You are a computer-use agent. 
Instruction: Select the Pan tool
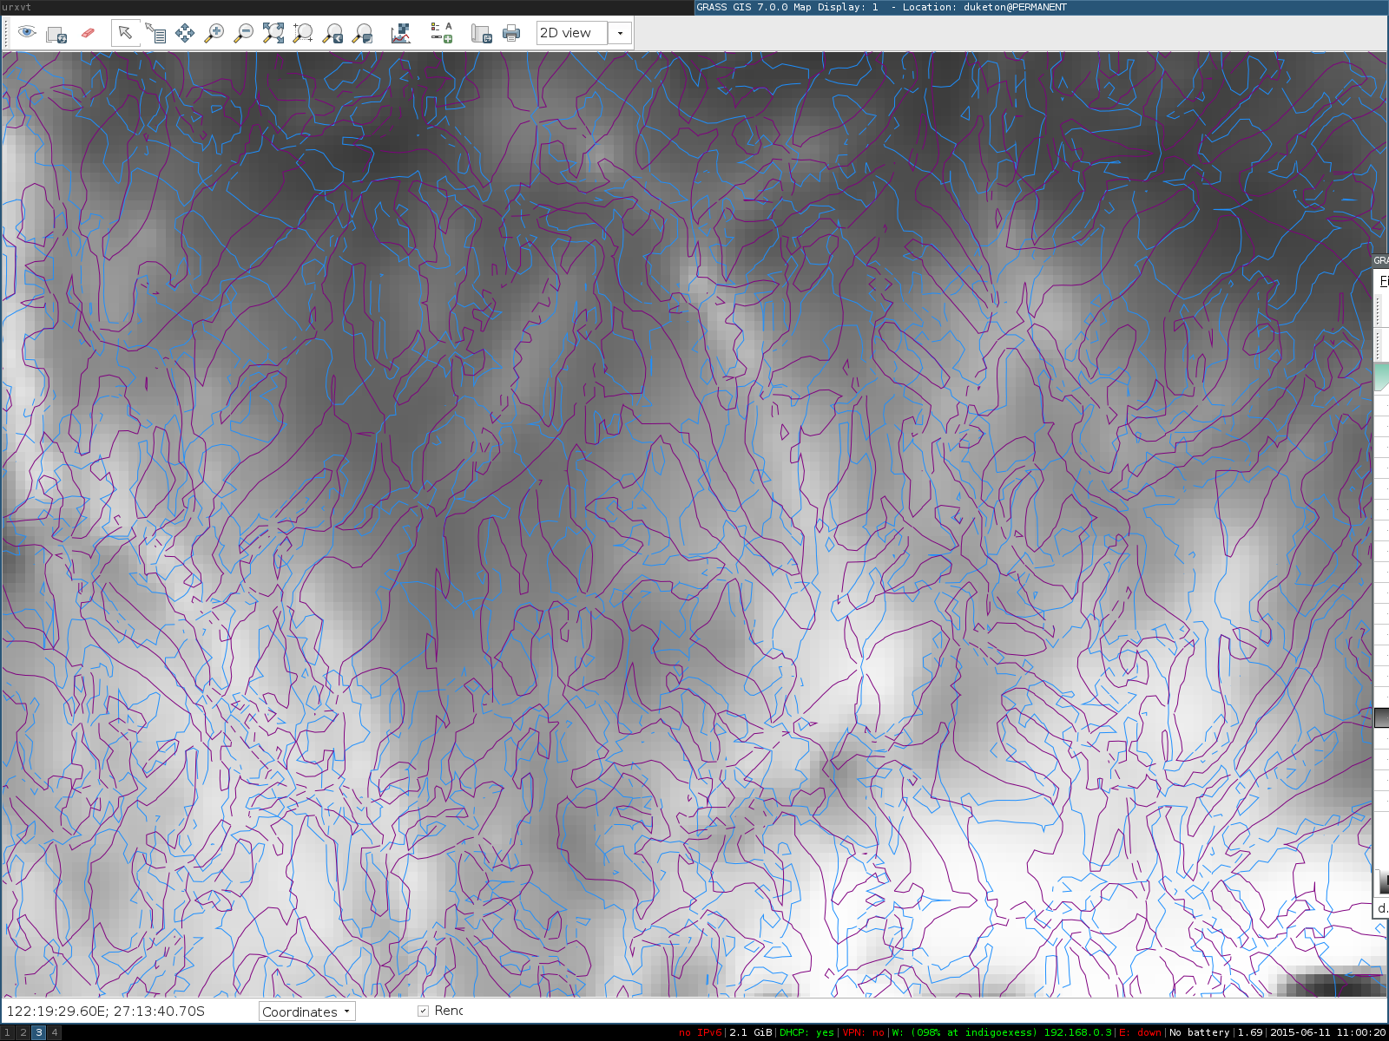click(x=185, y=33)
